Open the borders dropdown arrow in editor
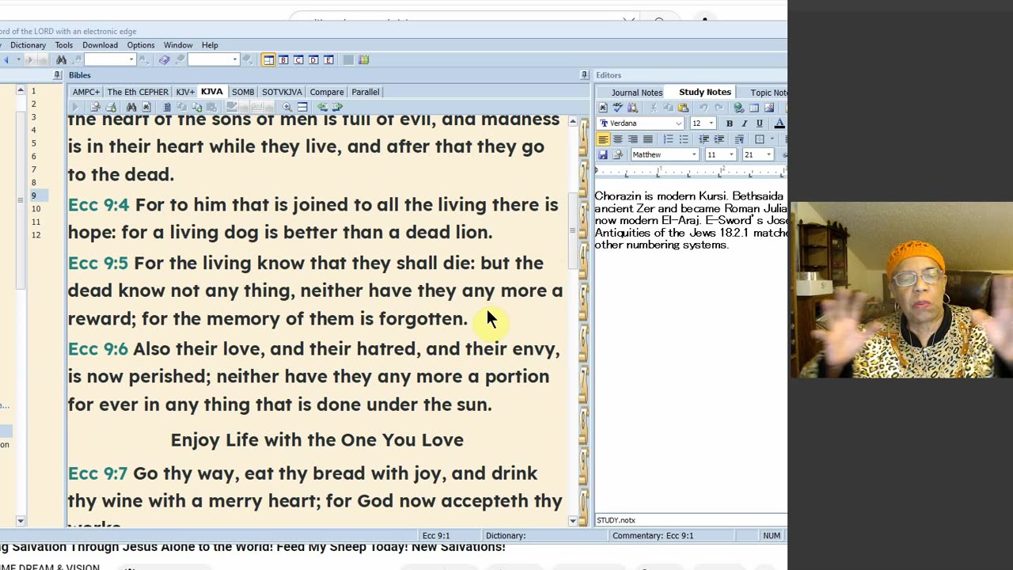The height and width of the screenshot is (570, 1013). pos(772,139)
